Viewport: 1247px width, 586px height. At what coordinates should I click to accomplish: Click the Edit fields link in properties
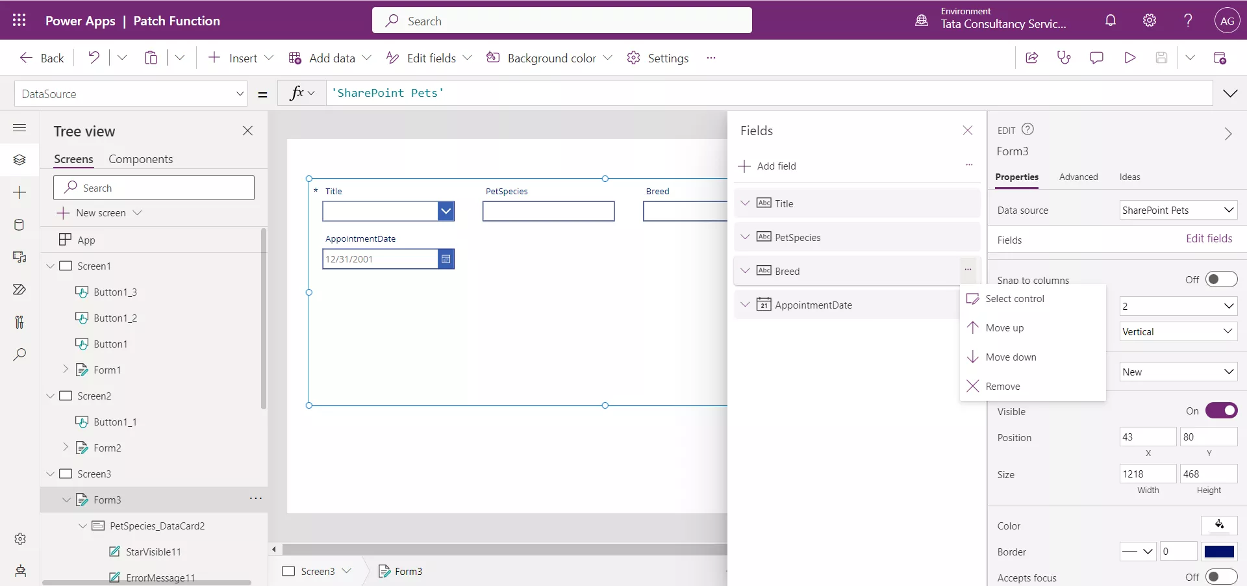pos(1209,238)
